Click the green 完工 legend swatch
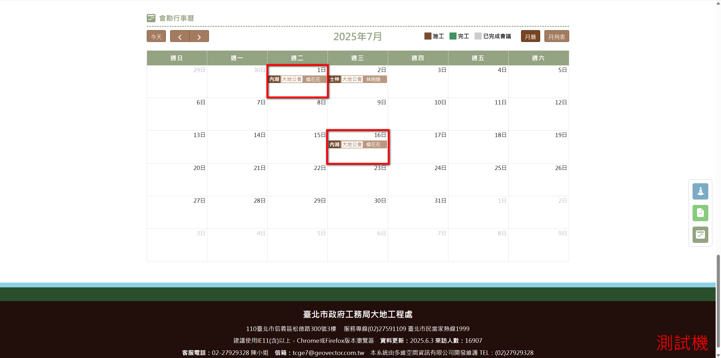 (453, 36)
